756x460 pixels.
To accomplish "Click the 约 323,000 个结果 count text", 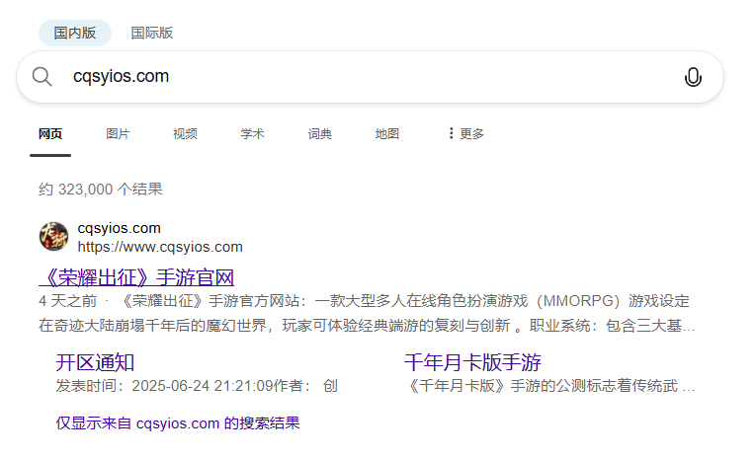I will [101, 189].
